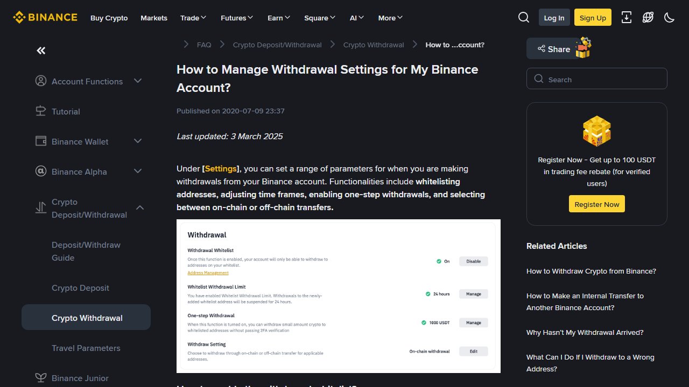This screenshot has width=689, height=387.
Task: Select Crypto Withdrawal in sidebar
Action: [86, 317]
